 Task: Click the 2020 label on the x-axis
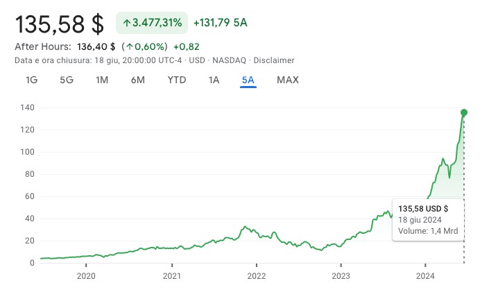click(86, 275)
